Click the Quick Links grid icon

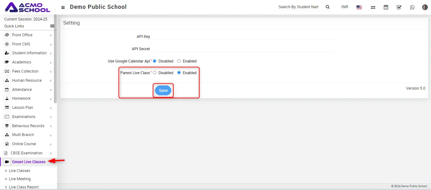[x=52, y=26]
